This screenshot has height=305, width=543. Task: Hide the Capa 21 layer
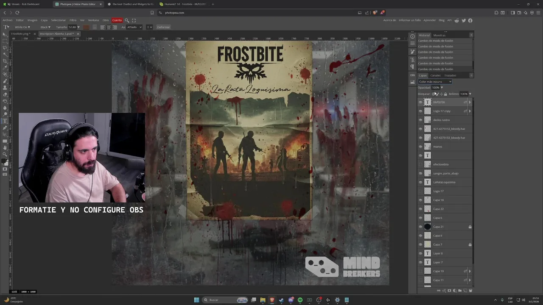click(420, 227)
